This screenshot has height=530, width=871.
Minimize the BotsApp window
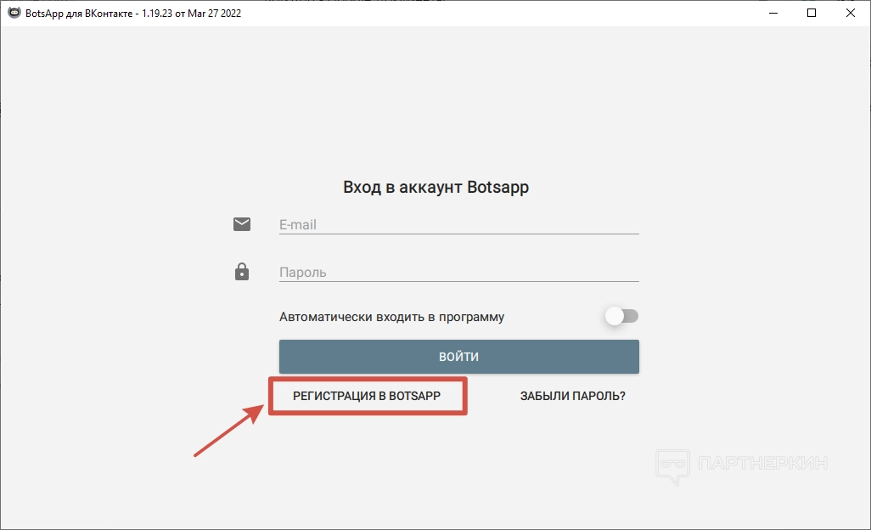(x=773, y=13)
